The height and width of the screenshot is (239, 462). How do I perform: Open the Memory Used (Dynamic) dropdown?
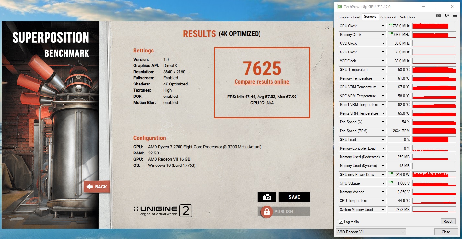[x=383, y=166]
